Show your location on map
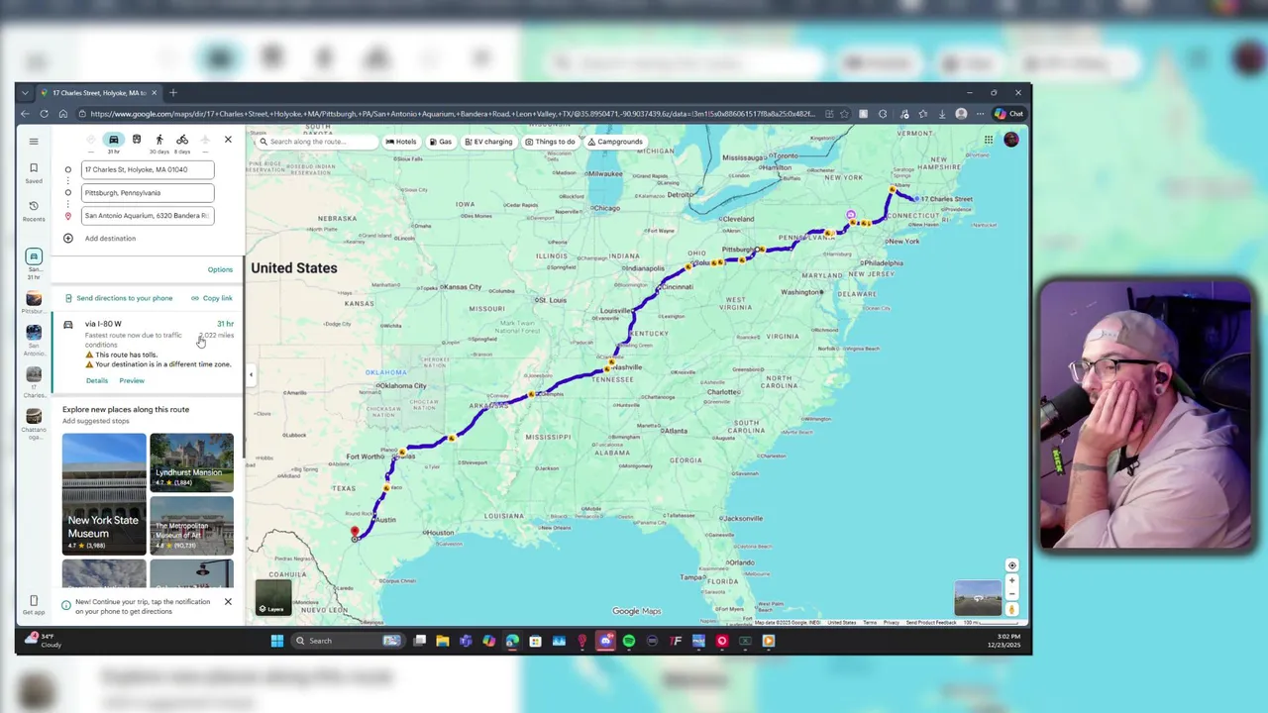Screen dimensions: 1268x713 click(1011, 565)
